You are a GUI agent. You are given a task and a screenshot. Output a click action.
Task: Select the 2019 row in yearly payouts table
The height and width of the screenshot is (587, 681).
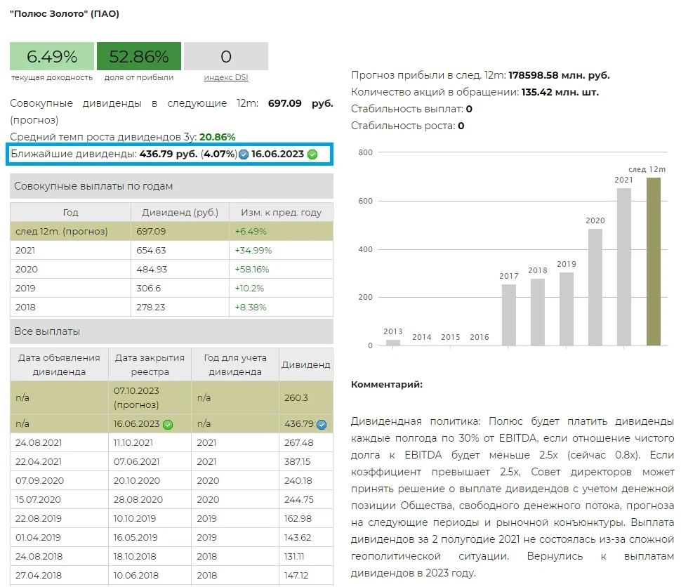click(171, 288)
